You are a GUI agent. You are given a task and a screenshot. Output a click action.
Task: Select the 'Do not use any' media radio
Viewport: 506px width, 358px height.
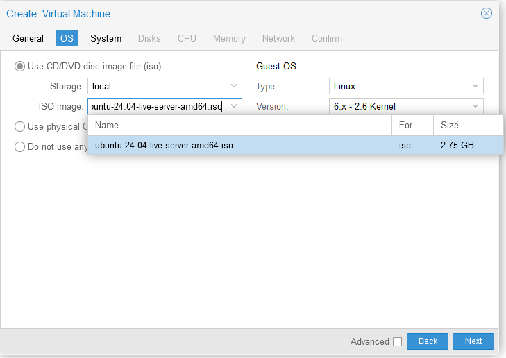[20, 146]
